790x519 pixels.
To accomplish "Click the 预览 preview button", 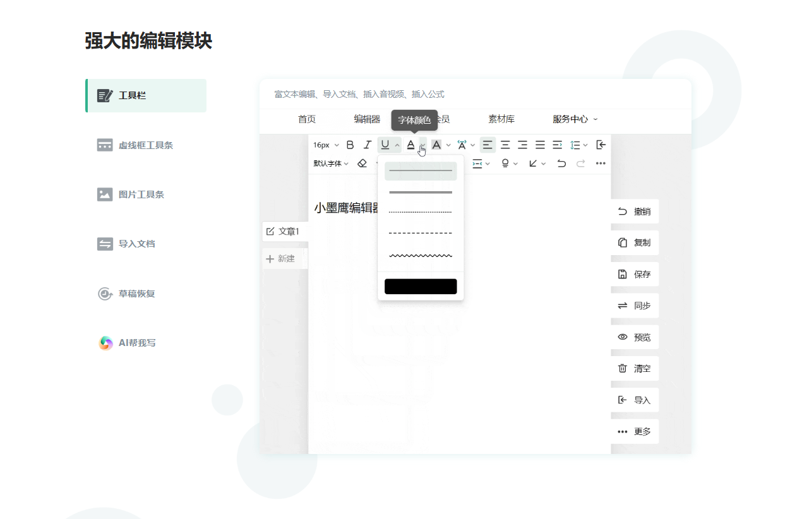I will (635, 337).
